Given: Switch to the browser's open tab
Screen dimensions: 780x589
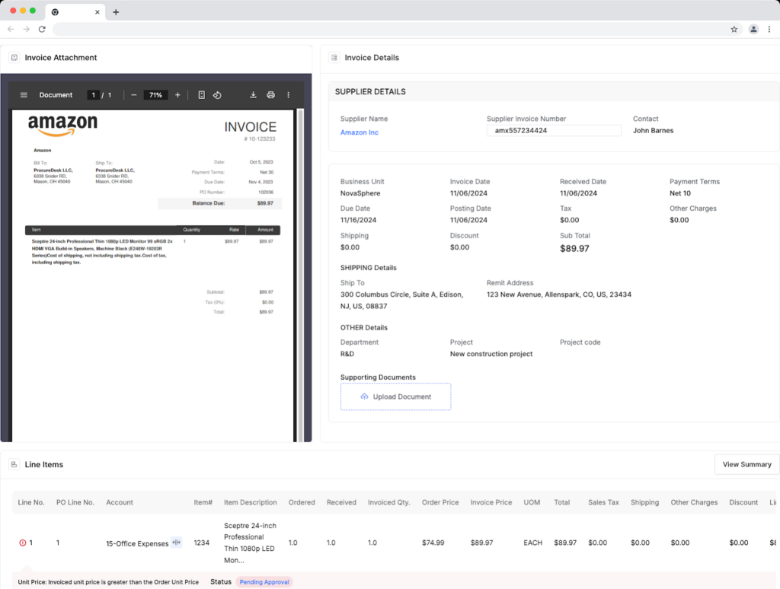Looking at the screenshot, I should point(54,12).
